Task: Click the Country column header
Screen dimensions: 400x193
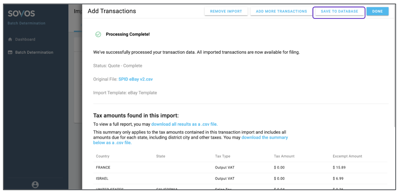Action: click(103, 156)
